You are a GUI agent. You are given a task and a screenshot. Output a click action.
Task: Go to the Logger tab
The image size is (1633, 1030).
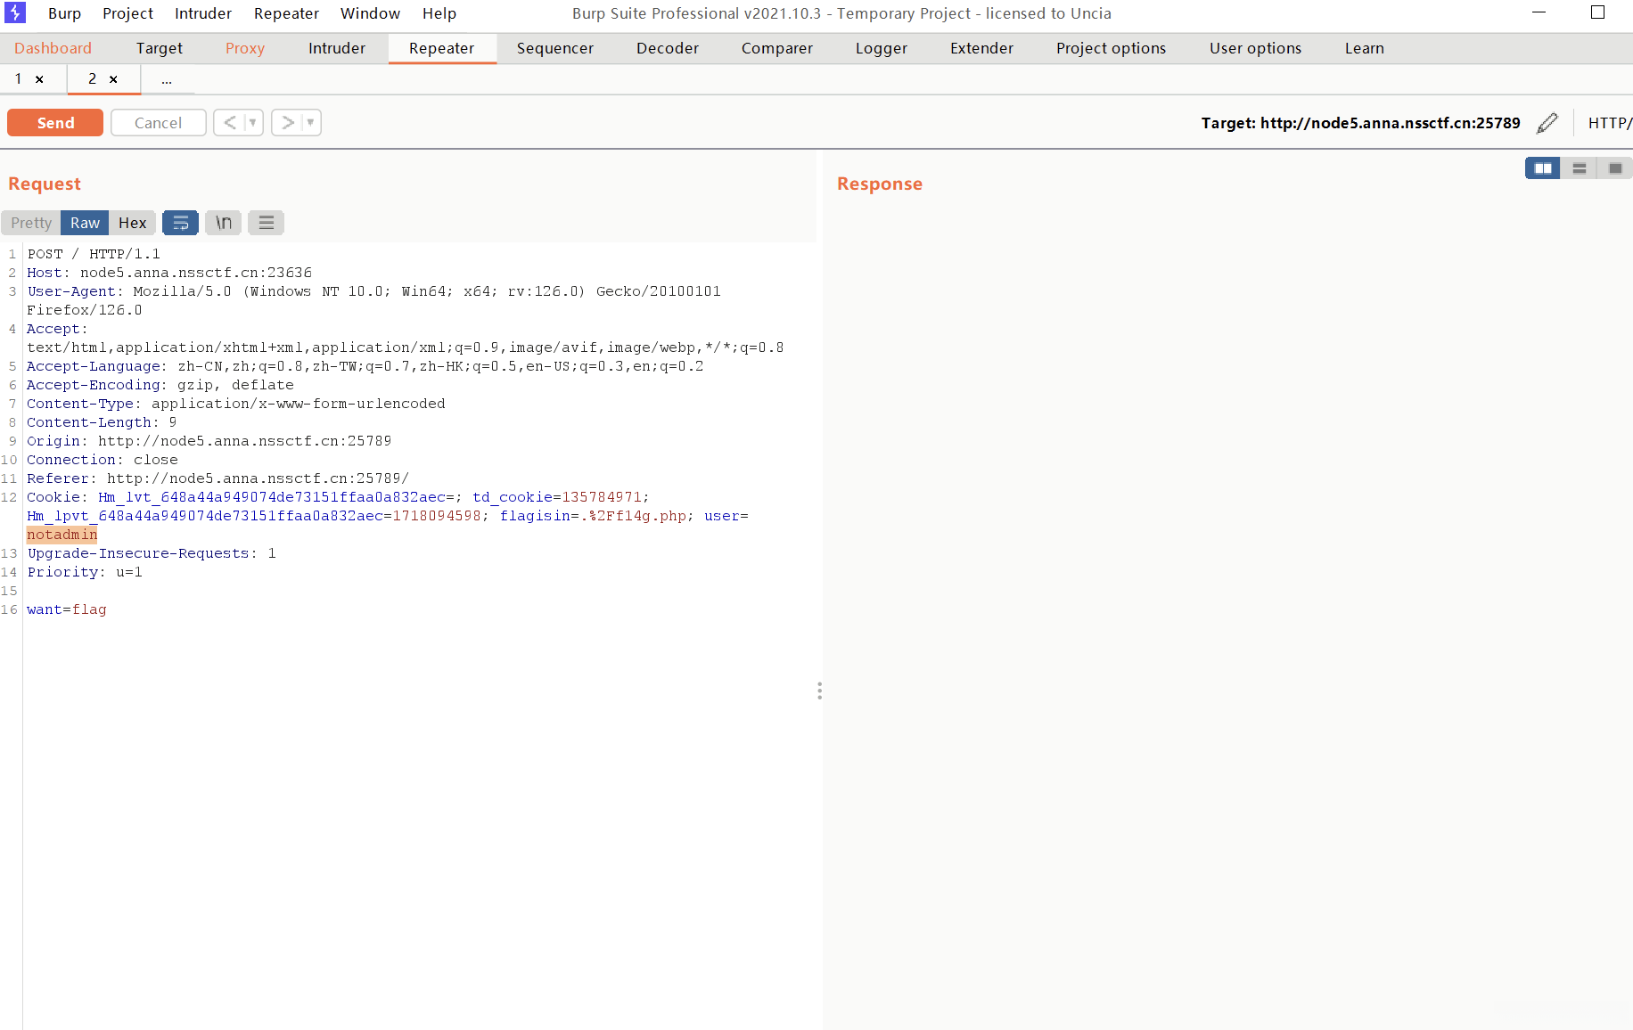pos(882,48)
